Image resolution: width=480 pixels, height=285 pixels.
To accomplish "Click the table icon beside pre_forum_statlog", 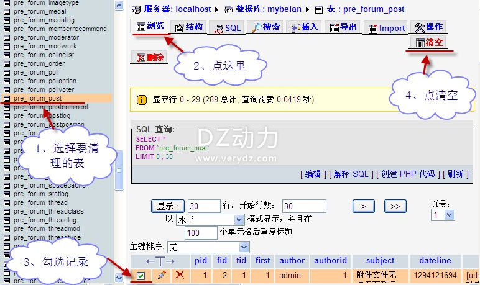I will 7,194.
